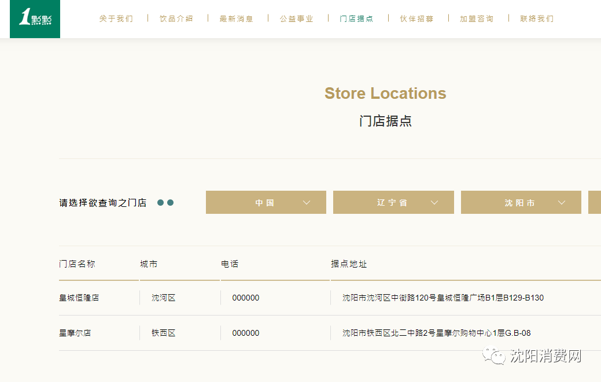This screenshot has height=382, width=601.
Task: Expand the 辽宁省 province dropdown
Action: point(393,203)
